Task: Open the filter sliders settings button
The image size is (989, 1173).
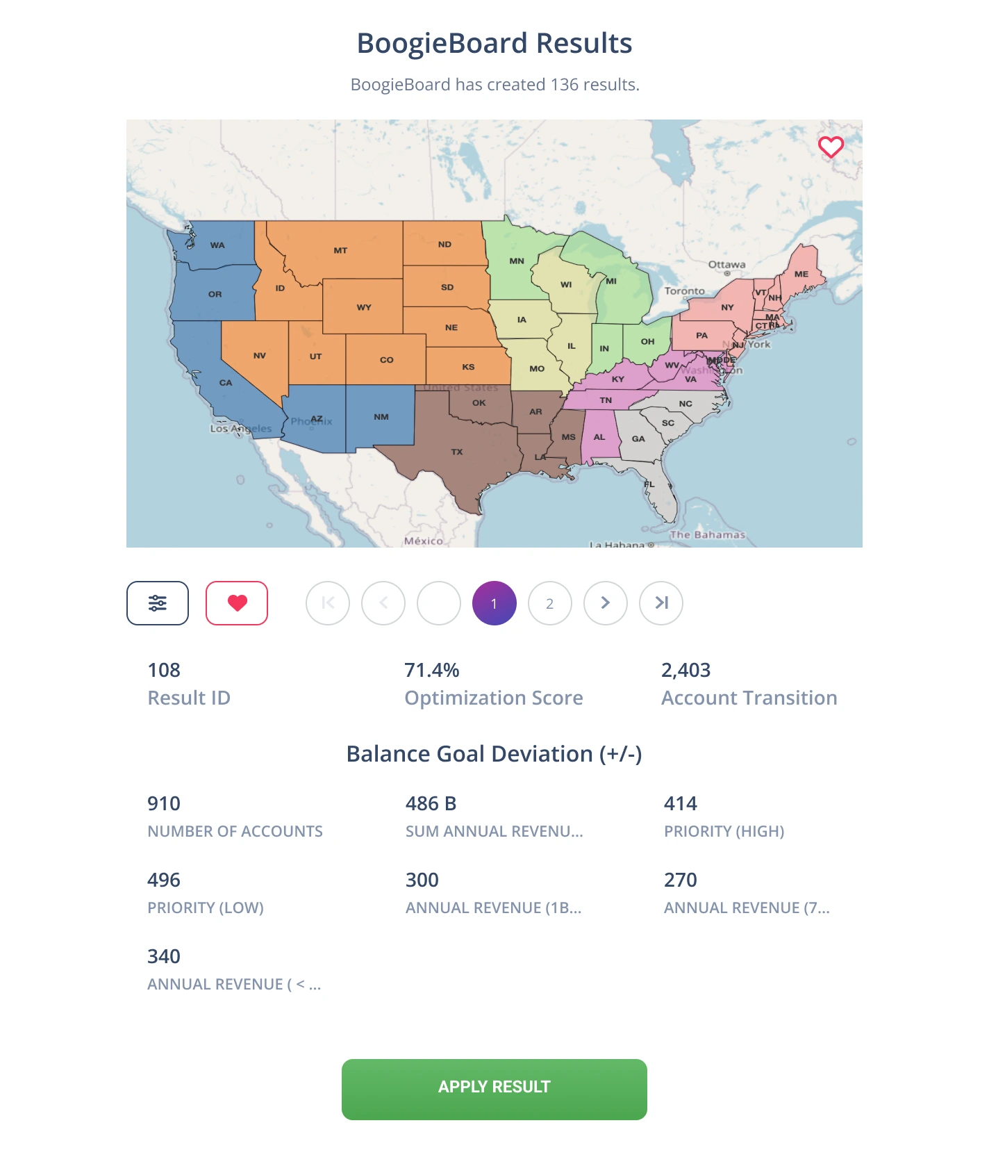Action: (158, 603)
